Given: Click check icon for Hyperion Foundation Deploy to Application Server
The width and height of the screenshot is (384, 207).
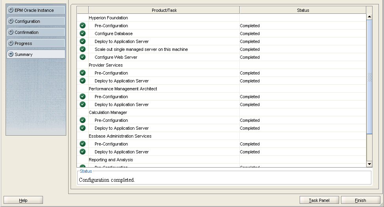Looking at the screenshot, I should pyautogui.click(x=82, y=41).
